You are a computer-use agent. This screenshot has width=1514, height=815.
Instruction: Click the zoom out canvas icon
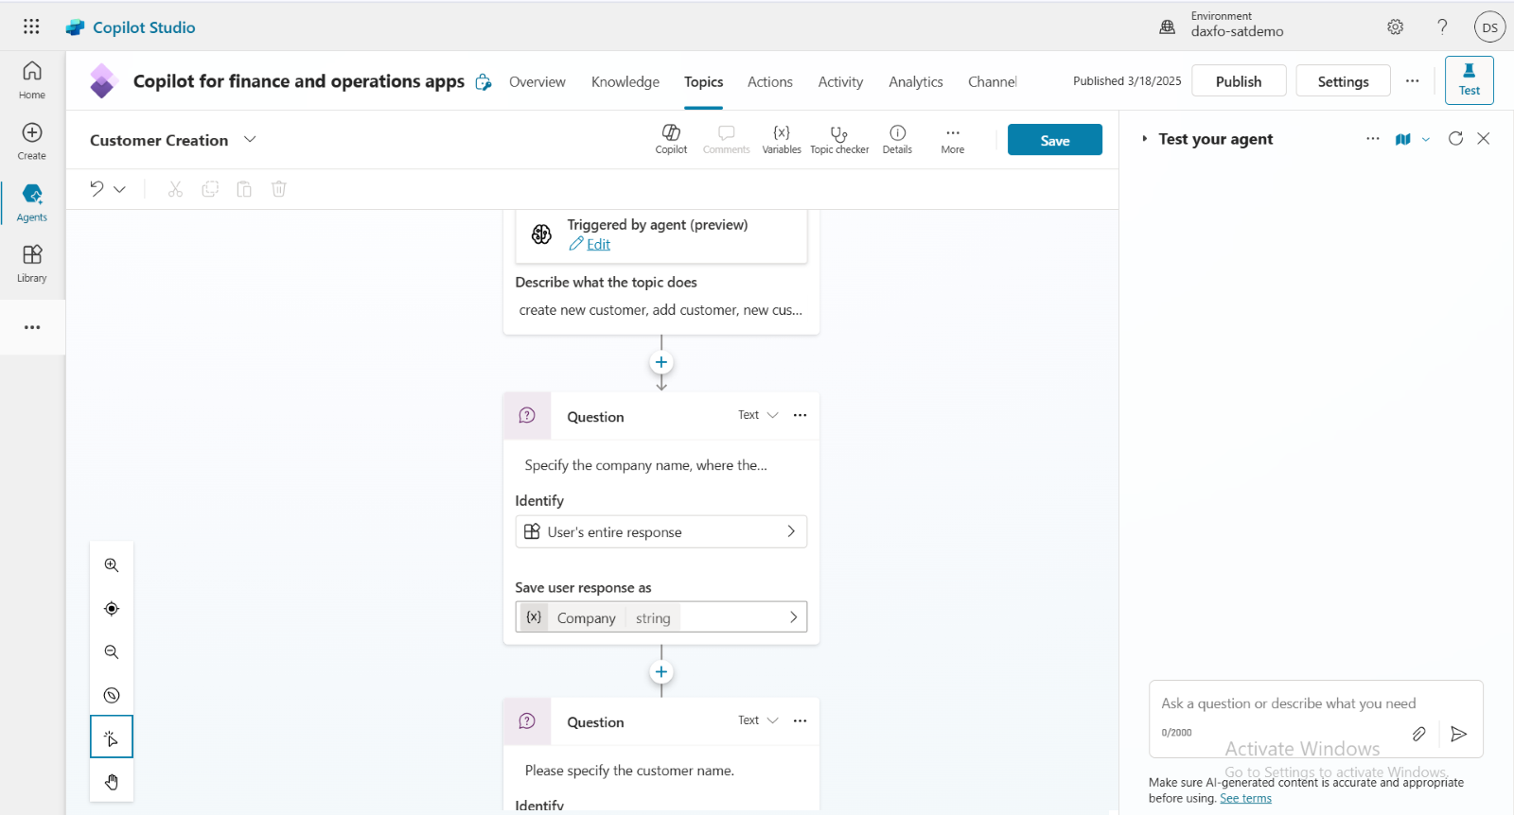[112, 652]
